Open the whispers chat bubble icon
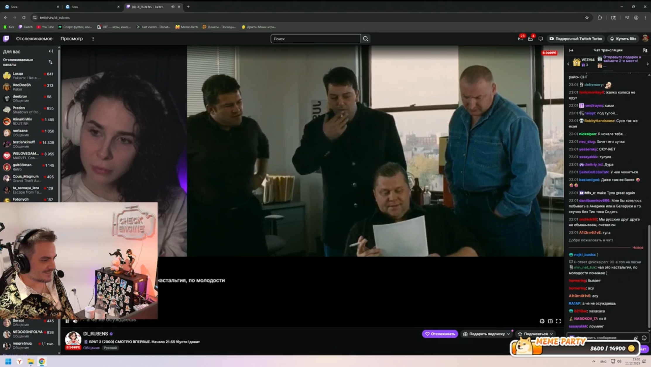The height and width of the screenshot is (367, 651). pos(541,39)
